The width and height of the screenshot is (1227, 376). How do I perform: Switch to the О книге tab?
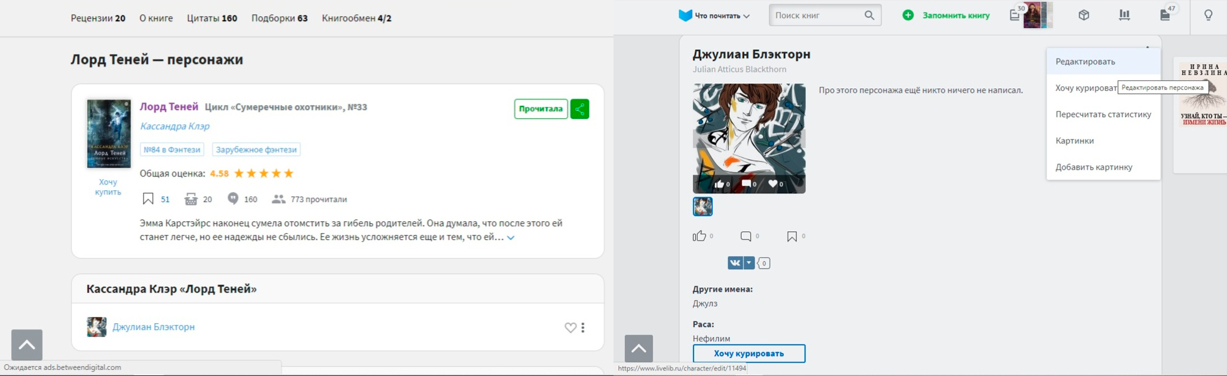point(156,18)
